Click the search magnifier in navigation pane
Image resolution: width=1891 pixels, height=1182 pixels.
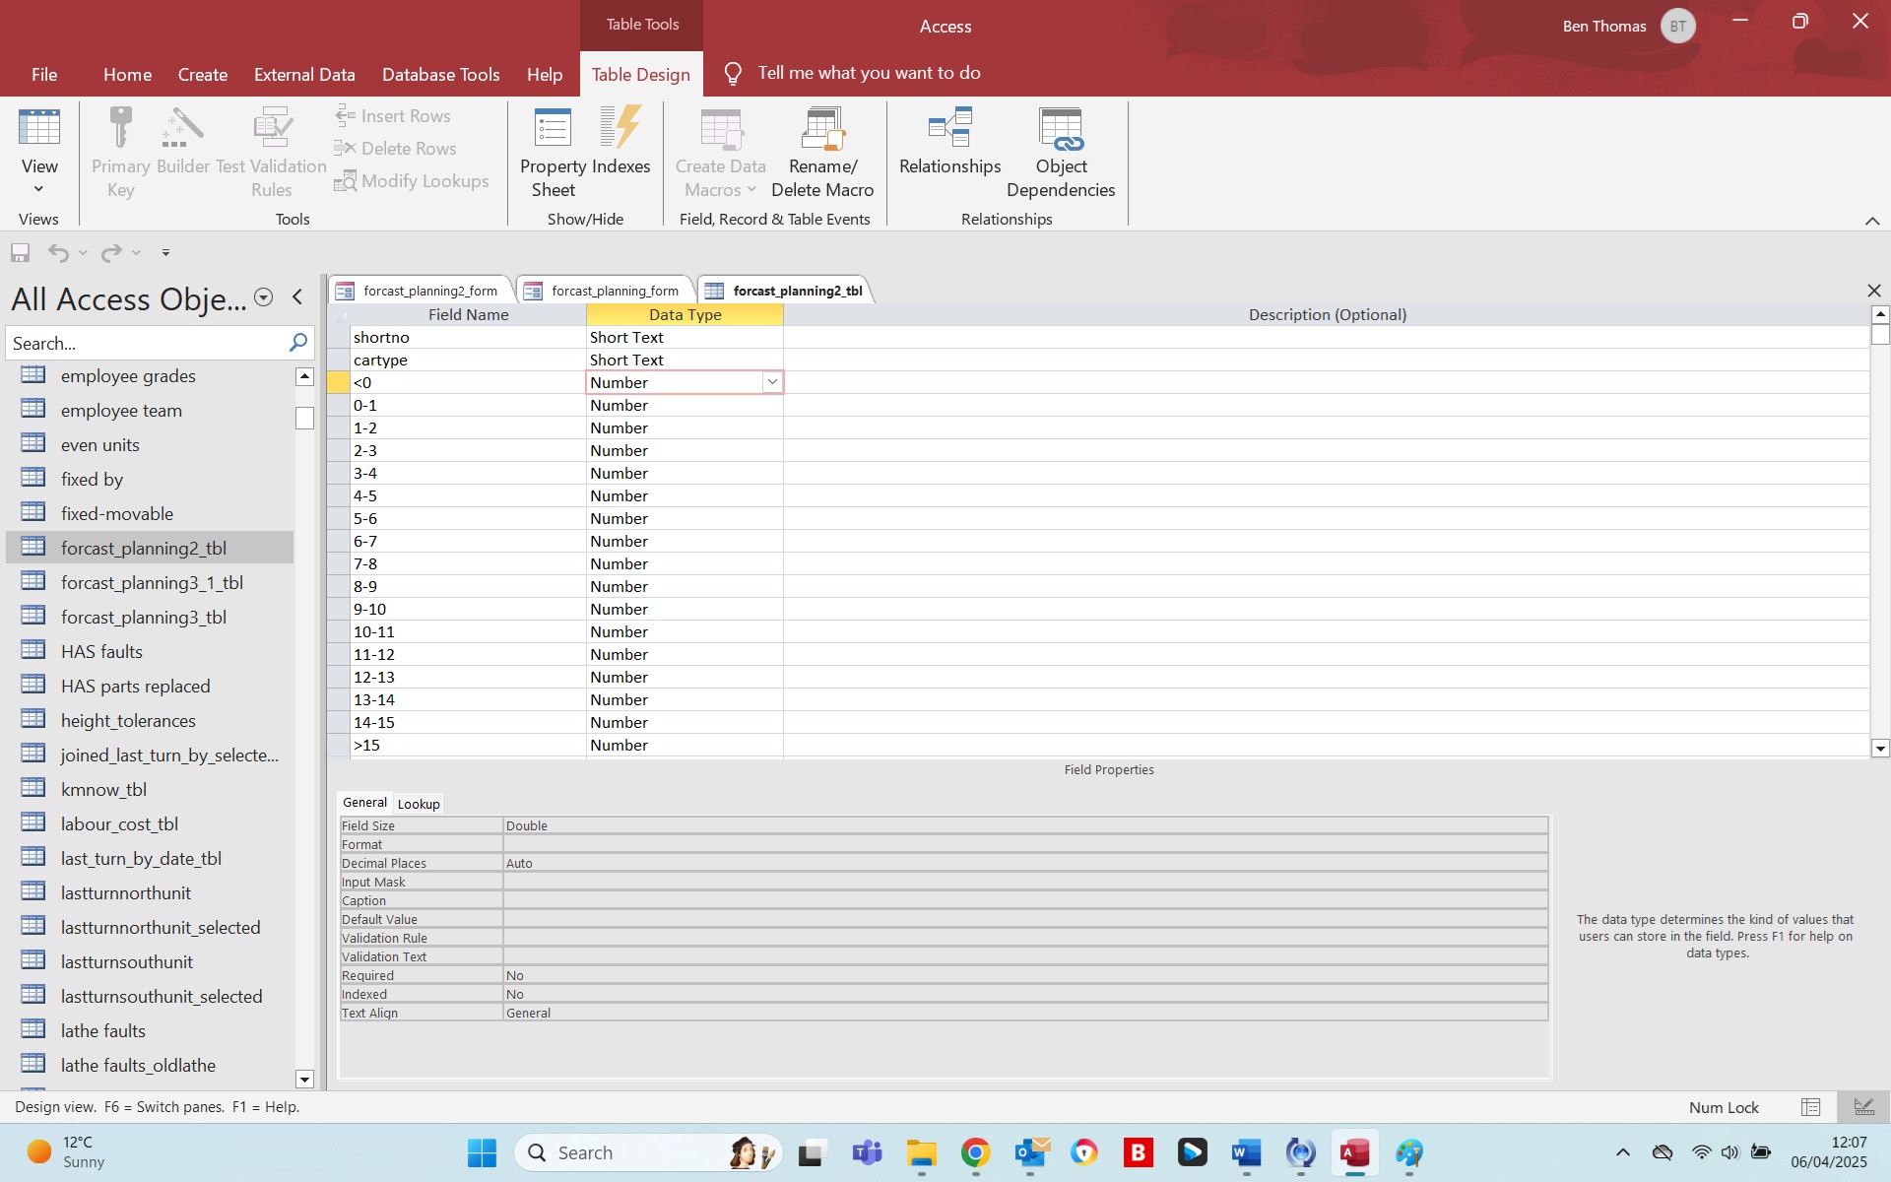(298, 343)
